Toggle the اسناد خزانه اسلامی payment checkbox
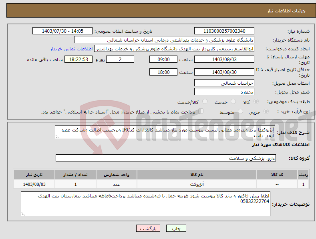Viewport: 316px width, 239px height. tap(201, 111)
